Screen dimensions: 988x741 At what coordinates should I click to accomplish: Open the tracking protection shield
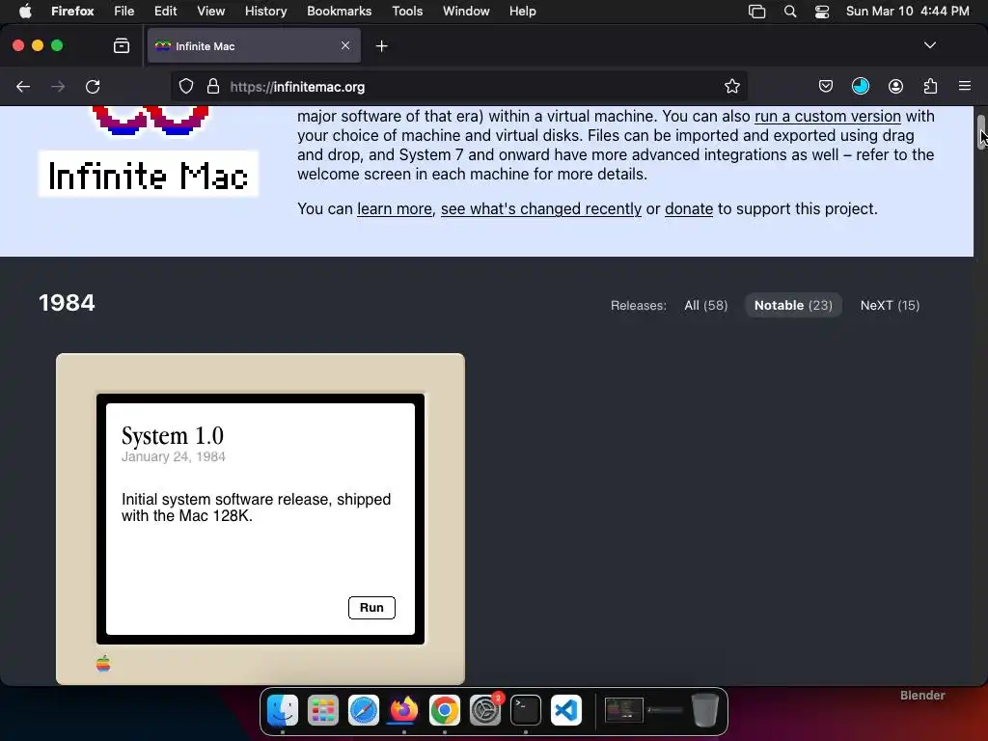(x=186, y=86)
